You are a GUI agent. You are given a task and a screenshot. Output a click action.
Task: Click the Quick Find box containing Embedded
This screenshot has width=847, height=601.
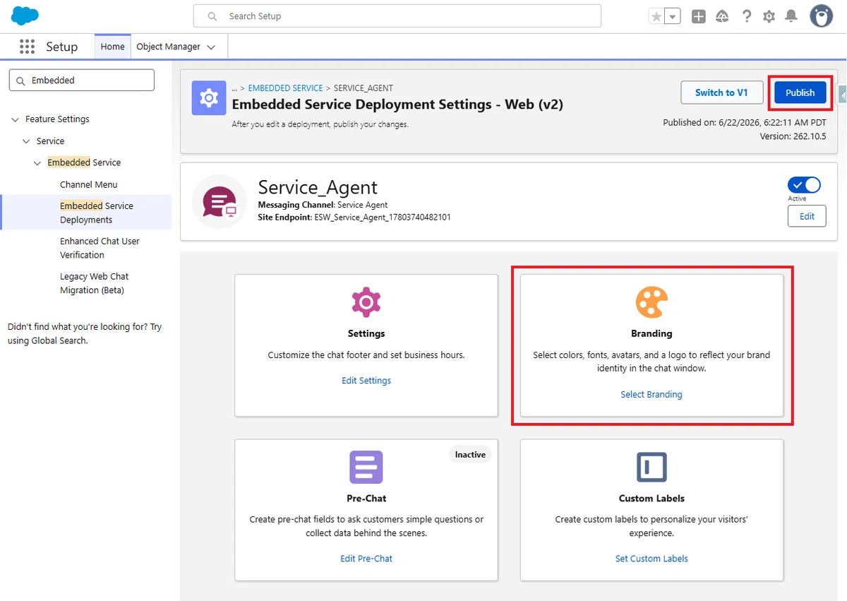(x=82, y=80)
